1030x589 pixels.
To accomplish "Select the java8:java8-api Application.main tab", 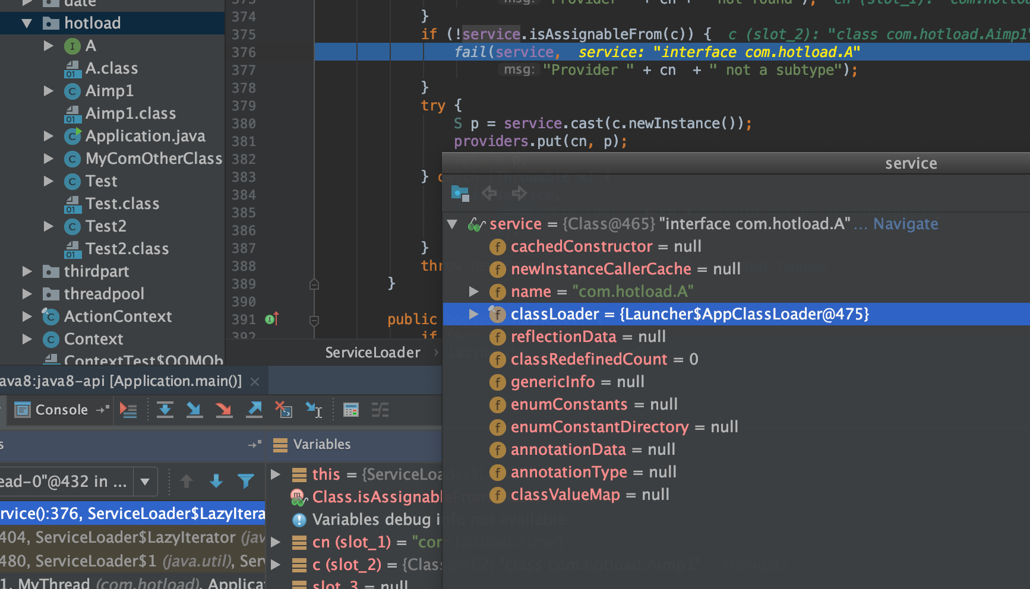I will [x=119, y=381].
